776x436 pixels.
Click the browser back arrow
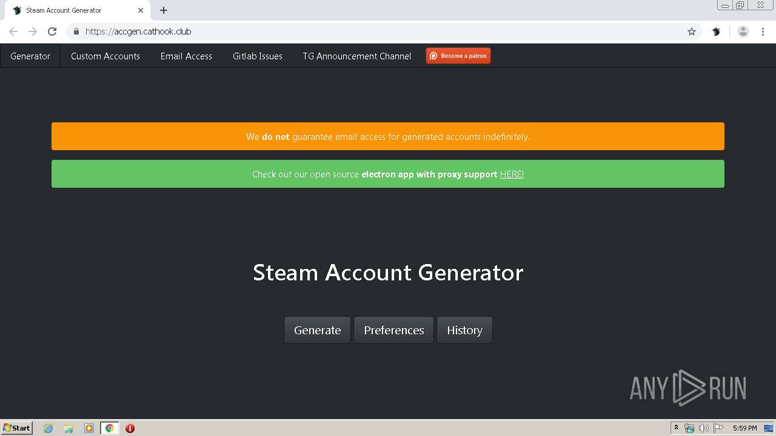(13, 31)
